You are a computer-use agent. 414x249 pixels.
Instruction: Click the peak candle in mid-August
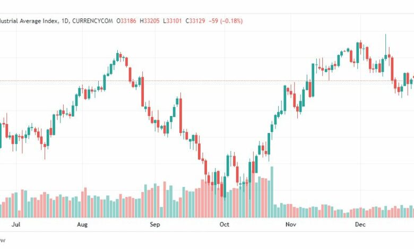pos(119,56)
